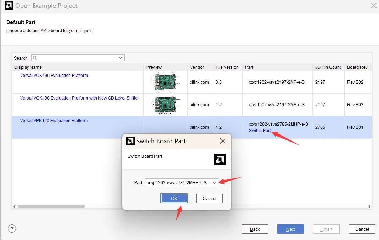Select Versal VCK190 Evaluation Platform row
Screen dimensions: 379x240
click(x=54, y=76)
